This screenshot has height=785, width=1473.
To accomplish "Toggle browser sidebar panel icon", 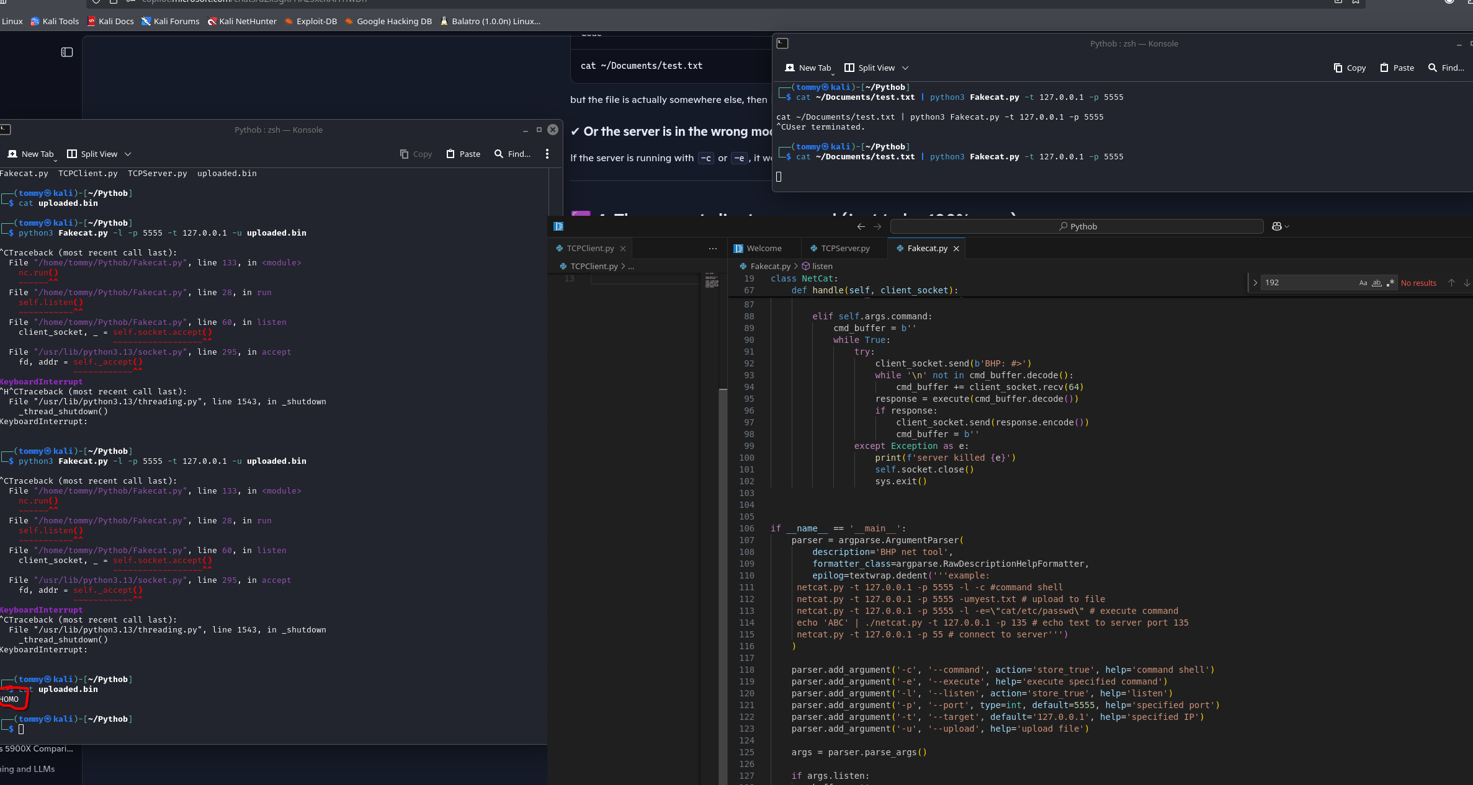I will [67, 52].
